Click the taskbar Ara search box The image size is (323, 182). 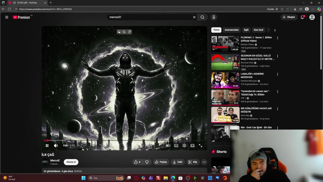tap(106, 178)
